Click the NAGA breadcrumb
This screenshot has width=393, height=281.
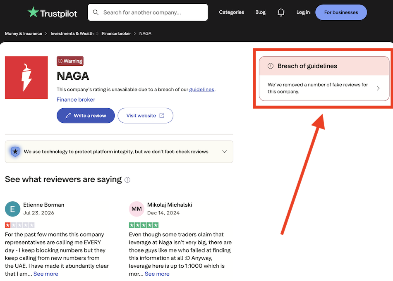[145, 33]
